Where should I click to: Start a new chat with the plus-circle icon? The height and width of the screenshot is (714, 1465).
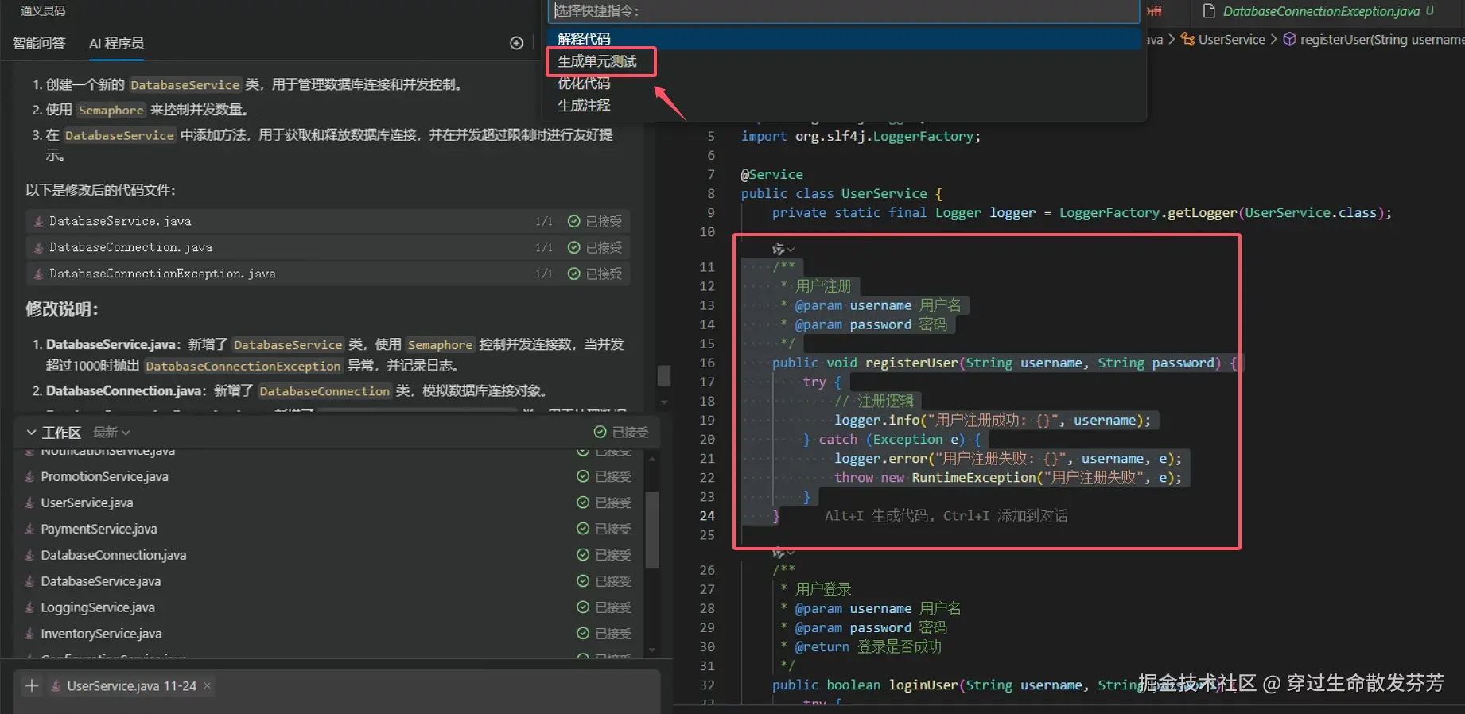[x=516, y=43]
